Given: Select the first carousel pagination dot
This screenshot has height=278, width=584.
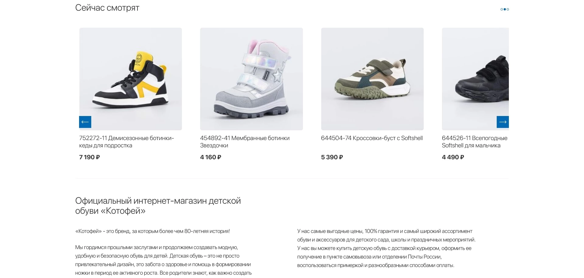Looking at the screenshot, I should [x=502, y=9].
